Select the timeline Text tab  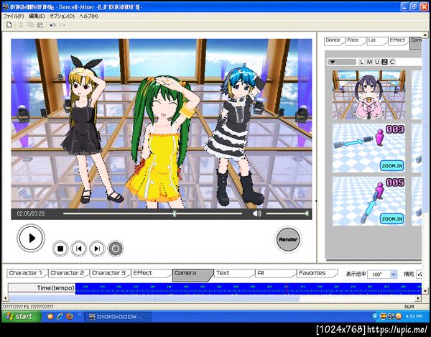[234, 273]
